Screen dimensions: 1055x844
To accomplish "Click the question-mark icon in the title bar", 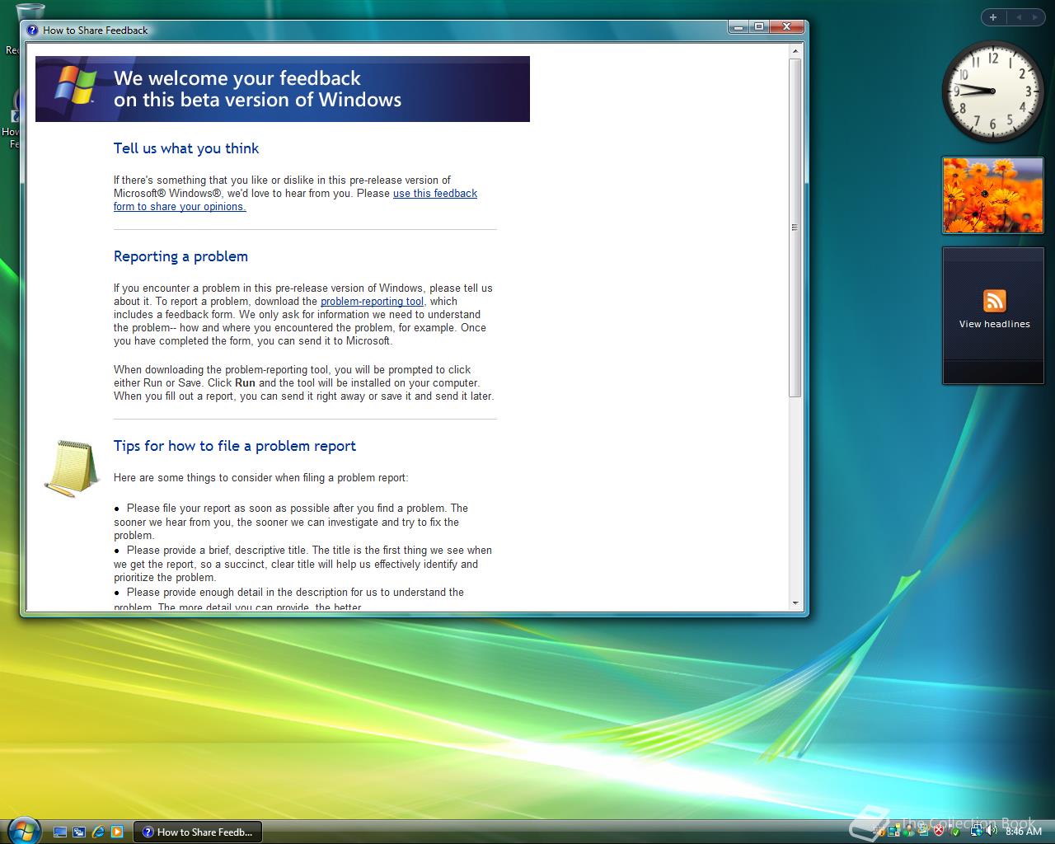I will click(x=32, y=30).
